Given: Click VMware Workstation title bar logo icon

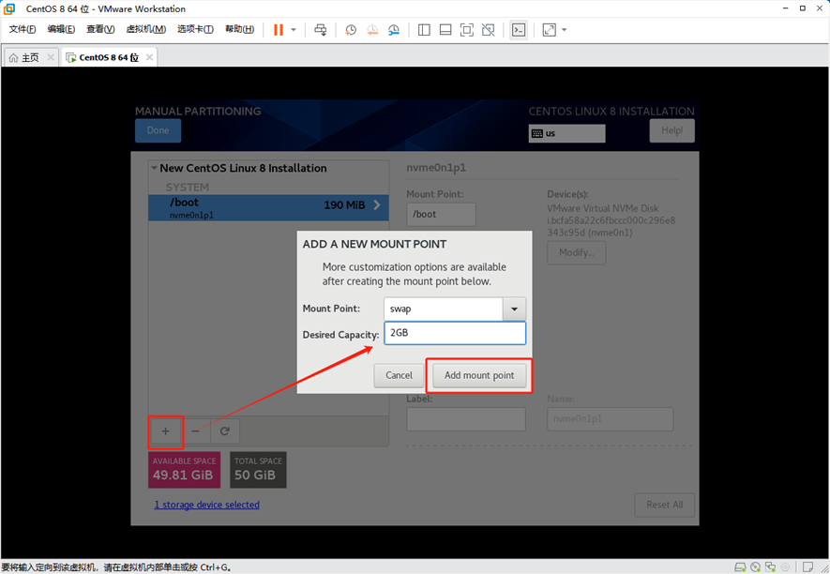Looking at the screenshot, I should point(9,8).
